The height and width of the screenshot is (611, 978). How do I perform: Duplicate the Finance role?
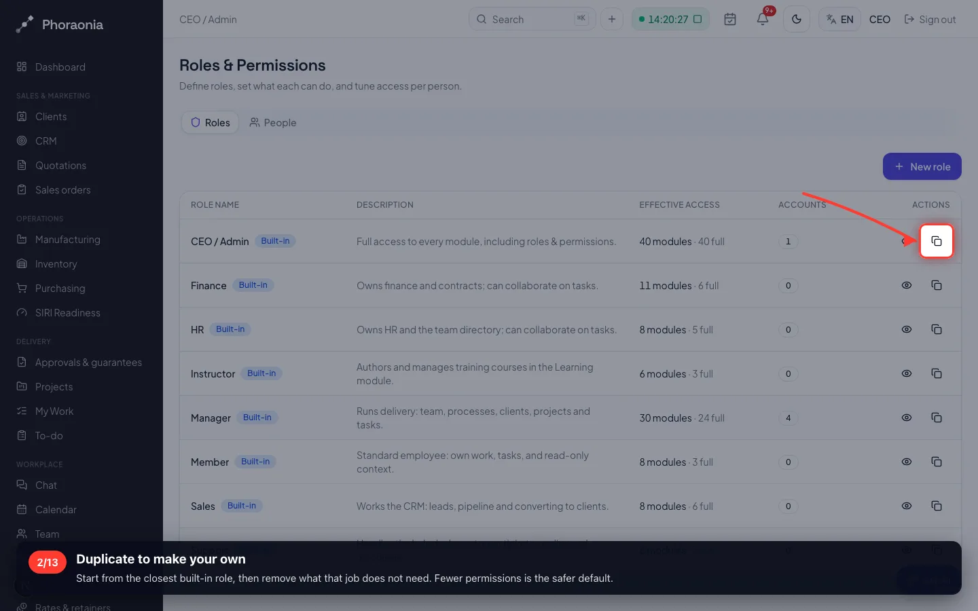[x=937, y=285]
